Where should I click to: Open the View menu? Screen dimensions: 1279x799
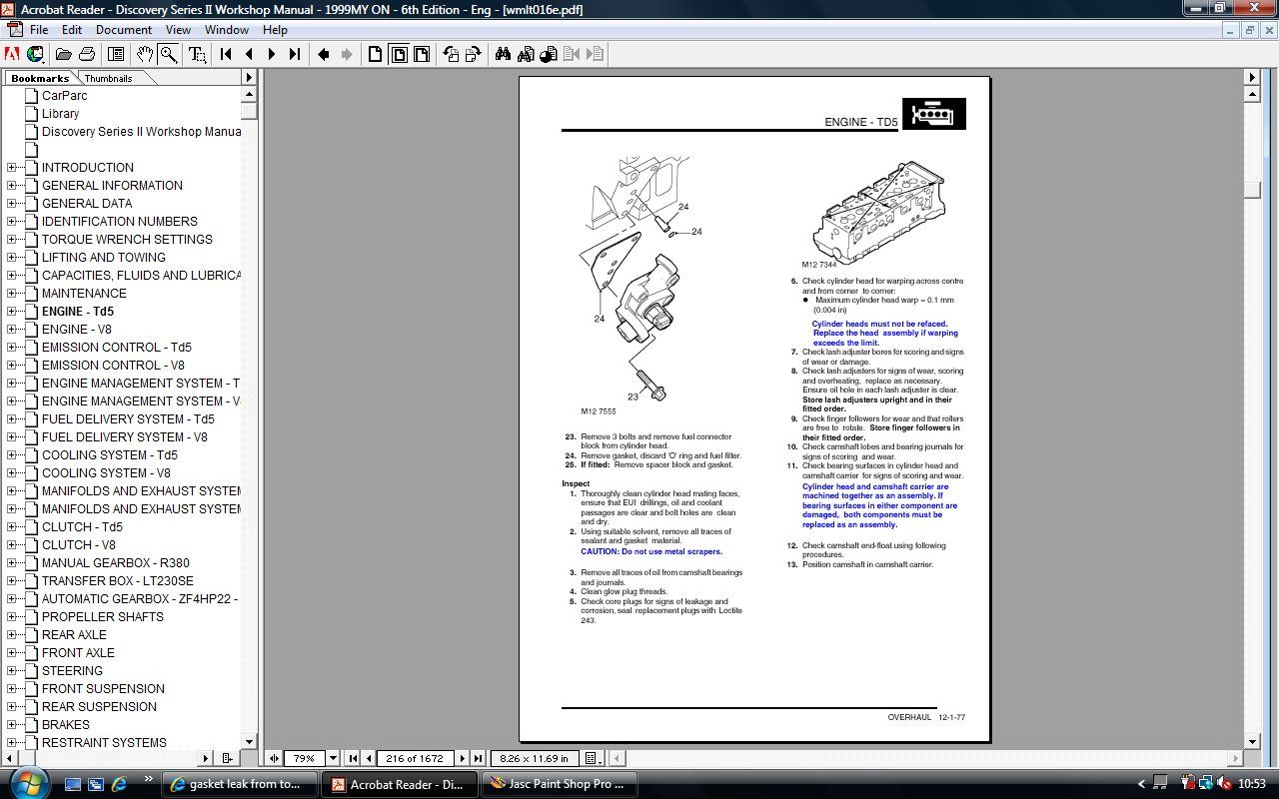pos(178,30)
